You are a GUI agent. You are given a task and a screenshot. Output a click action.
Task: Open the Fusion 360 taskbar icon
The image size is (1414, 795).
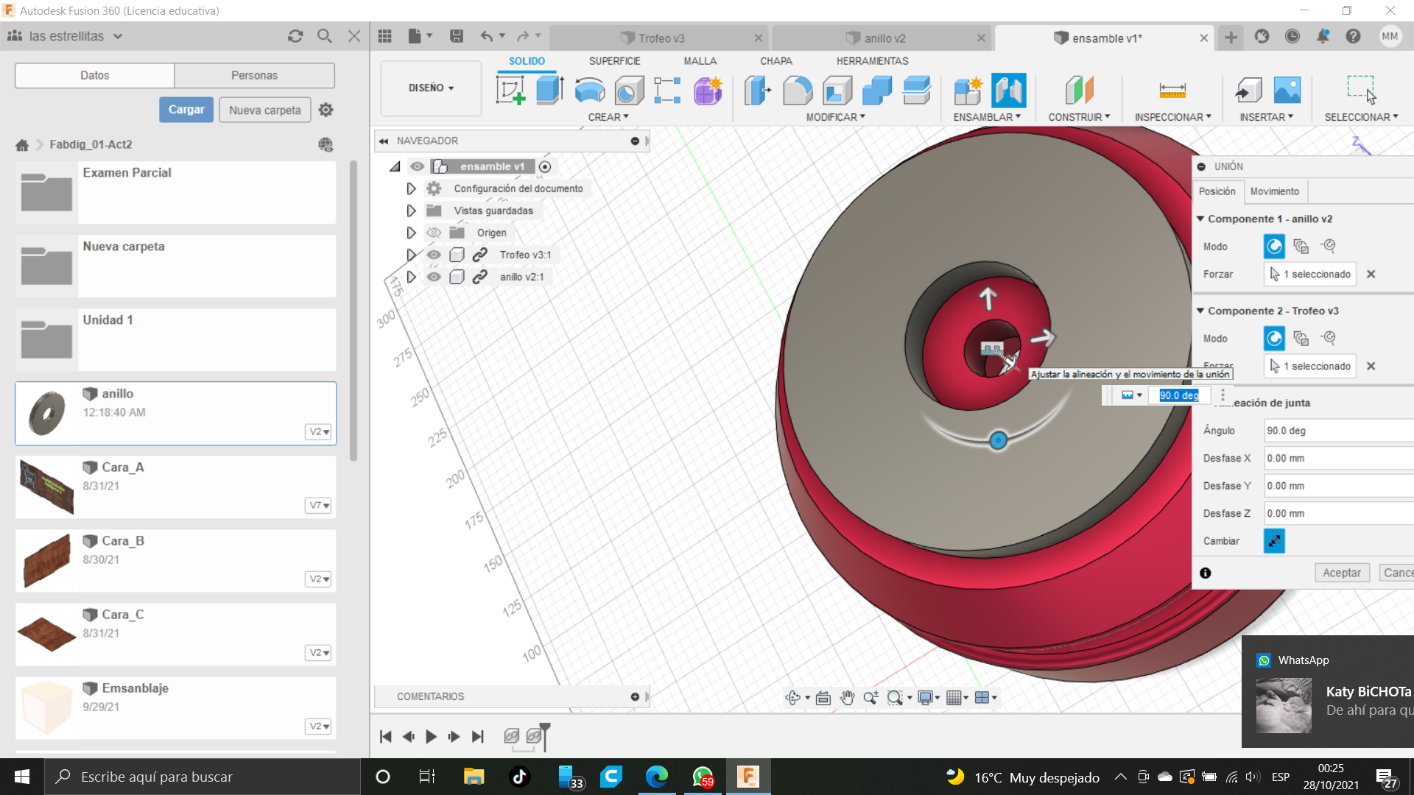(748, 777)
